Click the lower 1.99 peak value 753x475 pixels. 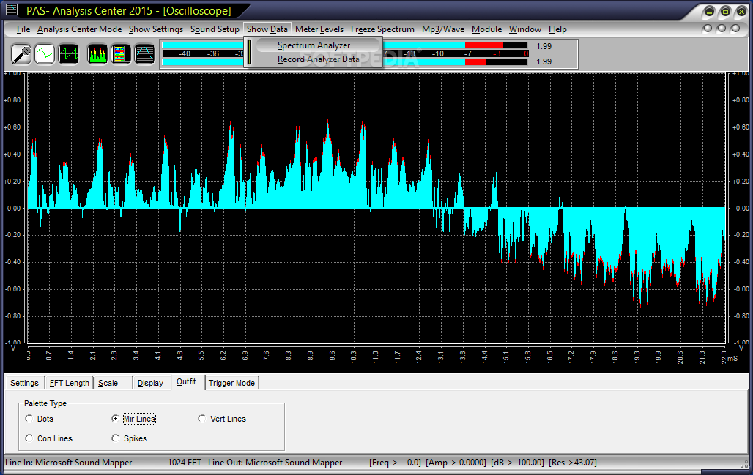[544, 61]
